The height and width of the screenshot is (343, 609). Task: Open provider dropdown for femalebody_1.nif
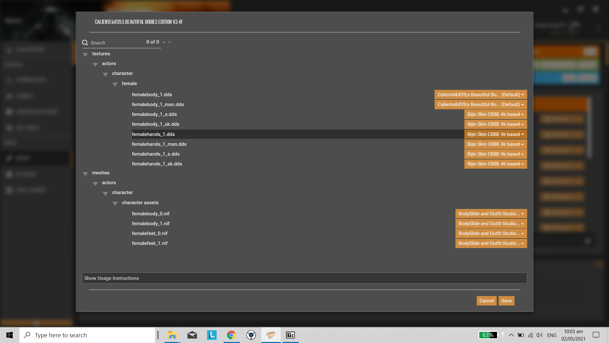click(x=491, y=224)
